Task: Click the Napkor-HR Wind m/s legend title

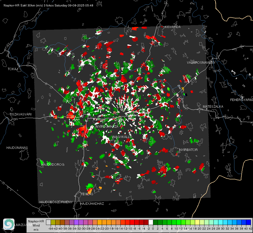Action: (36, 225)
